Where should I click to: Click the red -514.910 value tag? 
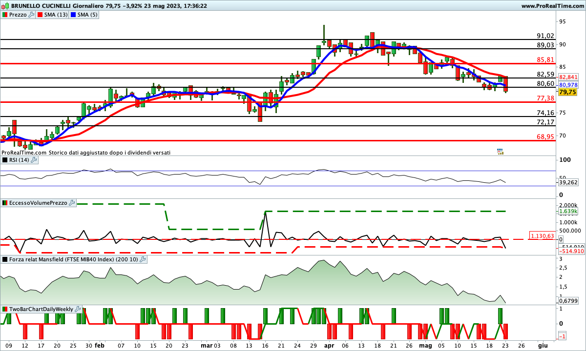pos(571,251)
